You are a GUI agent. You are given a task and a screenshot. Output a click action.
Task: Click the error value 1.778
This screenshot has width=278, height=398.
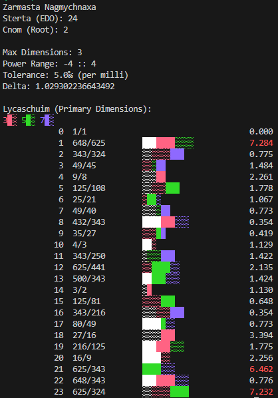tap(261, 188)
